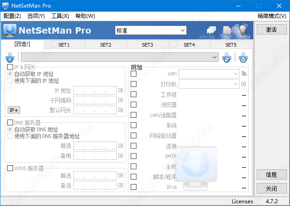Viewport: 290px width, 206px height.
Task: Enable the DNS 服务器 checkbox
Action: [x=10, y=122]
